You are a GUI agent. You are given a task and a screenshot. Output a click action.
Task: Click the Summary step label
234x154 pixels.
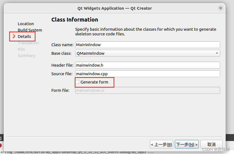(27, 56)
